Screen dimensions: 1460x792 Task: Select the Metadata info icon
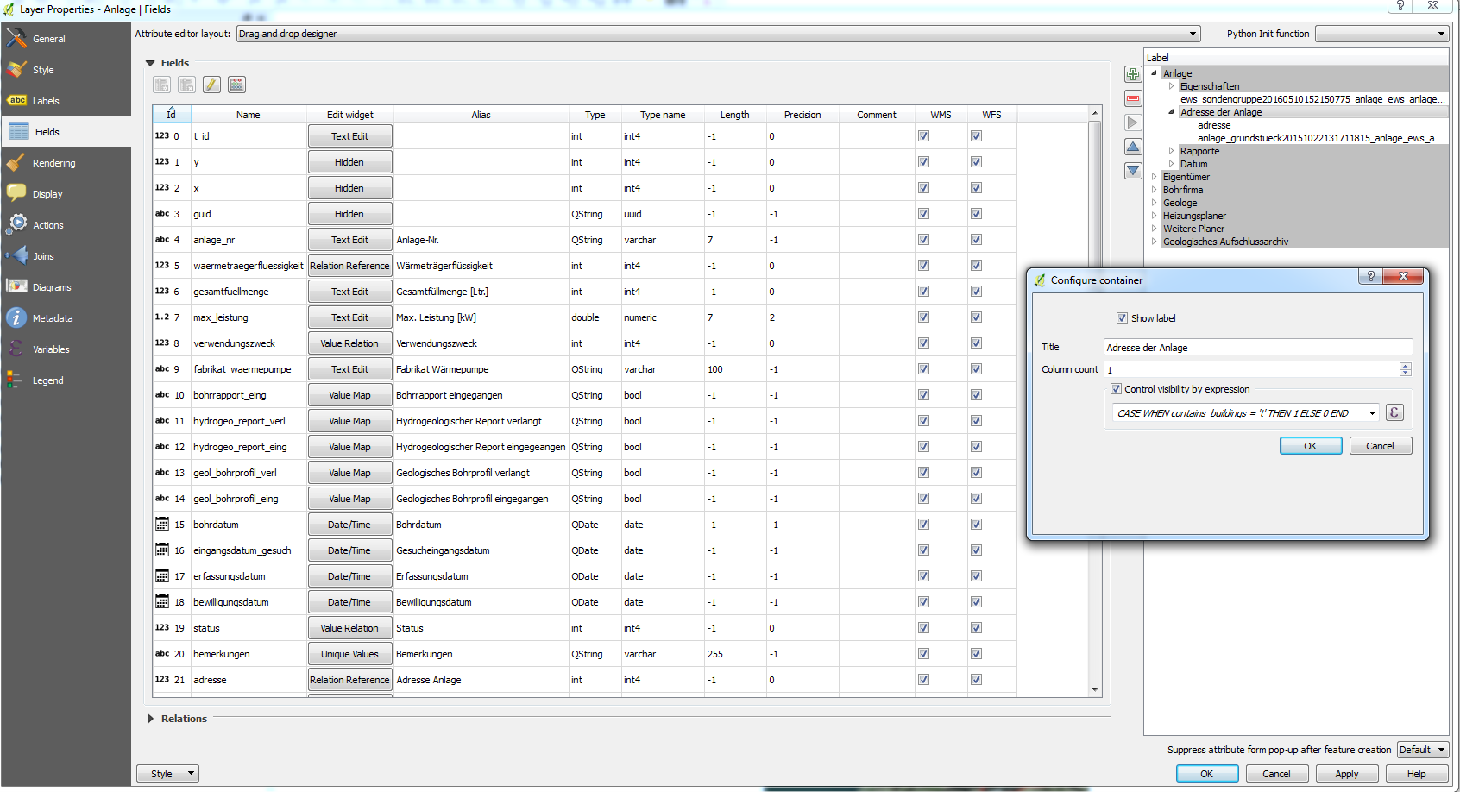click(16, 317)
